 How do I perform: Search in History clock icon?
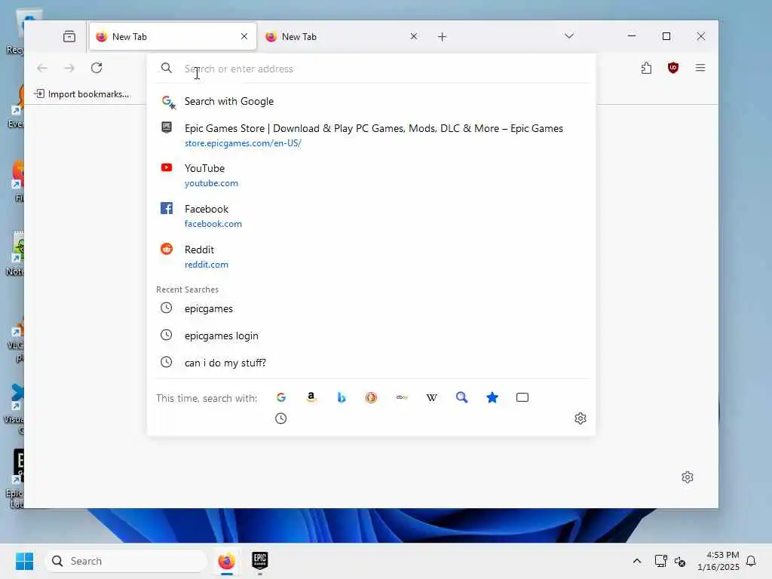pos(280,418)
